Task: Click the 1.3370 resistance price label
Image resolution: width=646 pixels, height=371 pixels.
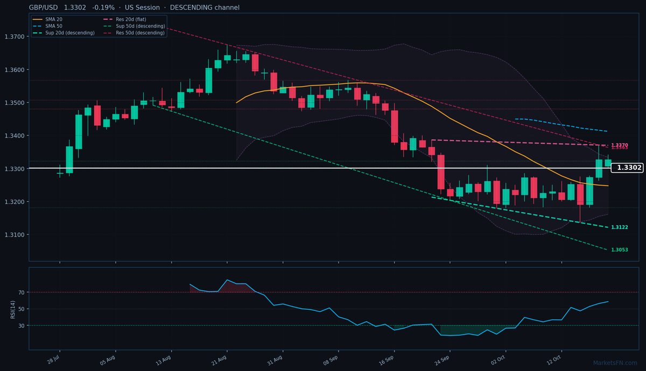Action: click(621, 145)
